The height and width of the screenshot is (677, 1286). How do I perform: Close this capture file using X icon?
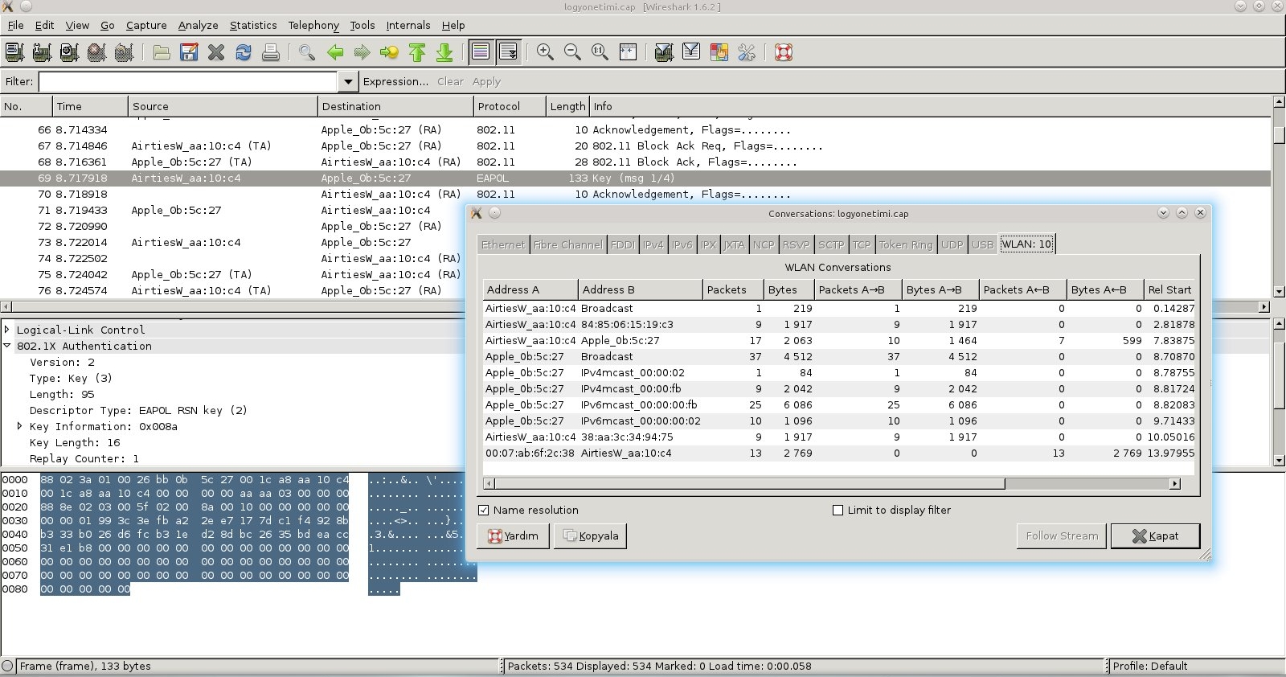click(215, 52)
